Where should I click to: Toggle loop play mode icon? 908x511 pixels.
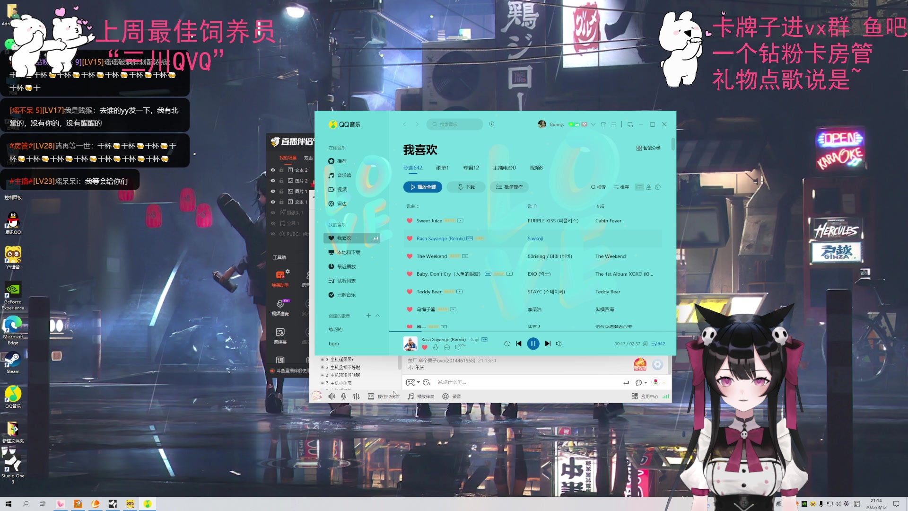(507, 344)
